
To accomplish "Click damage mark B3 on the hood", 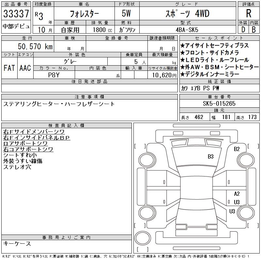I will (210, 157).
